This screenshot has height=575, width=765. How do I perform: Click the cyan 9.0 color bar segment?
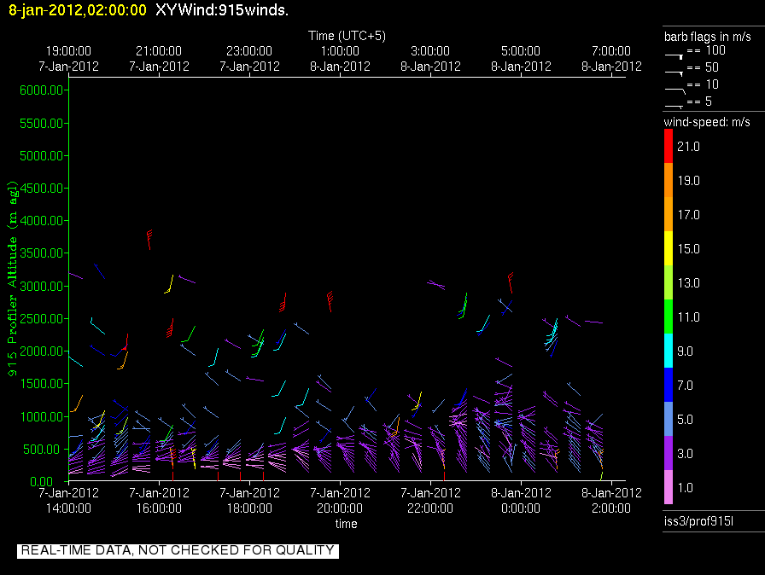[669, 351]
